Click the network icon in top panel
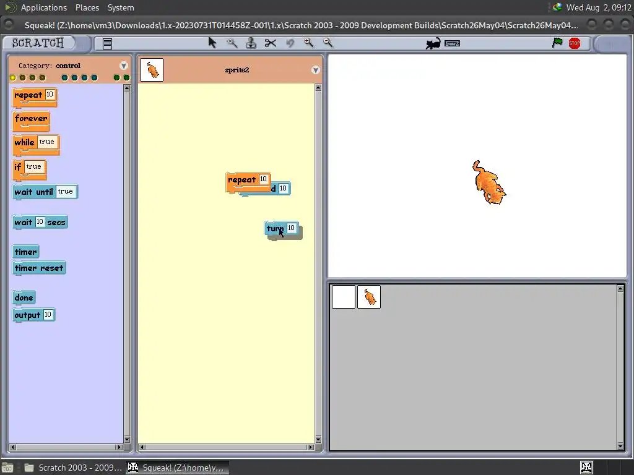634x475 pixels. [557, 7]
